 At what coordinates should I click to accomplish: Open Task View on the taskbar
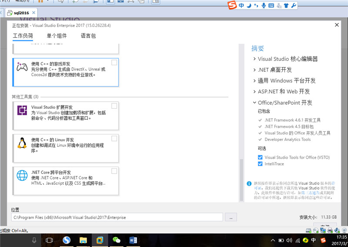tap(49, 240)
